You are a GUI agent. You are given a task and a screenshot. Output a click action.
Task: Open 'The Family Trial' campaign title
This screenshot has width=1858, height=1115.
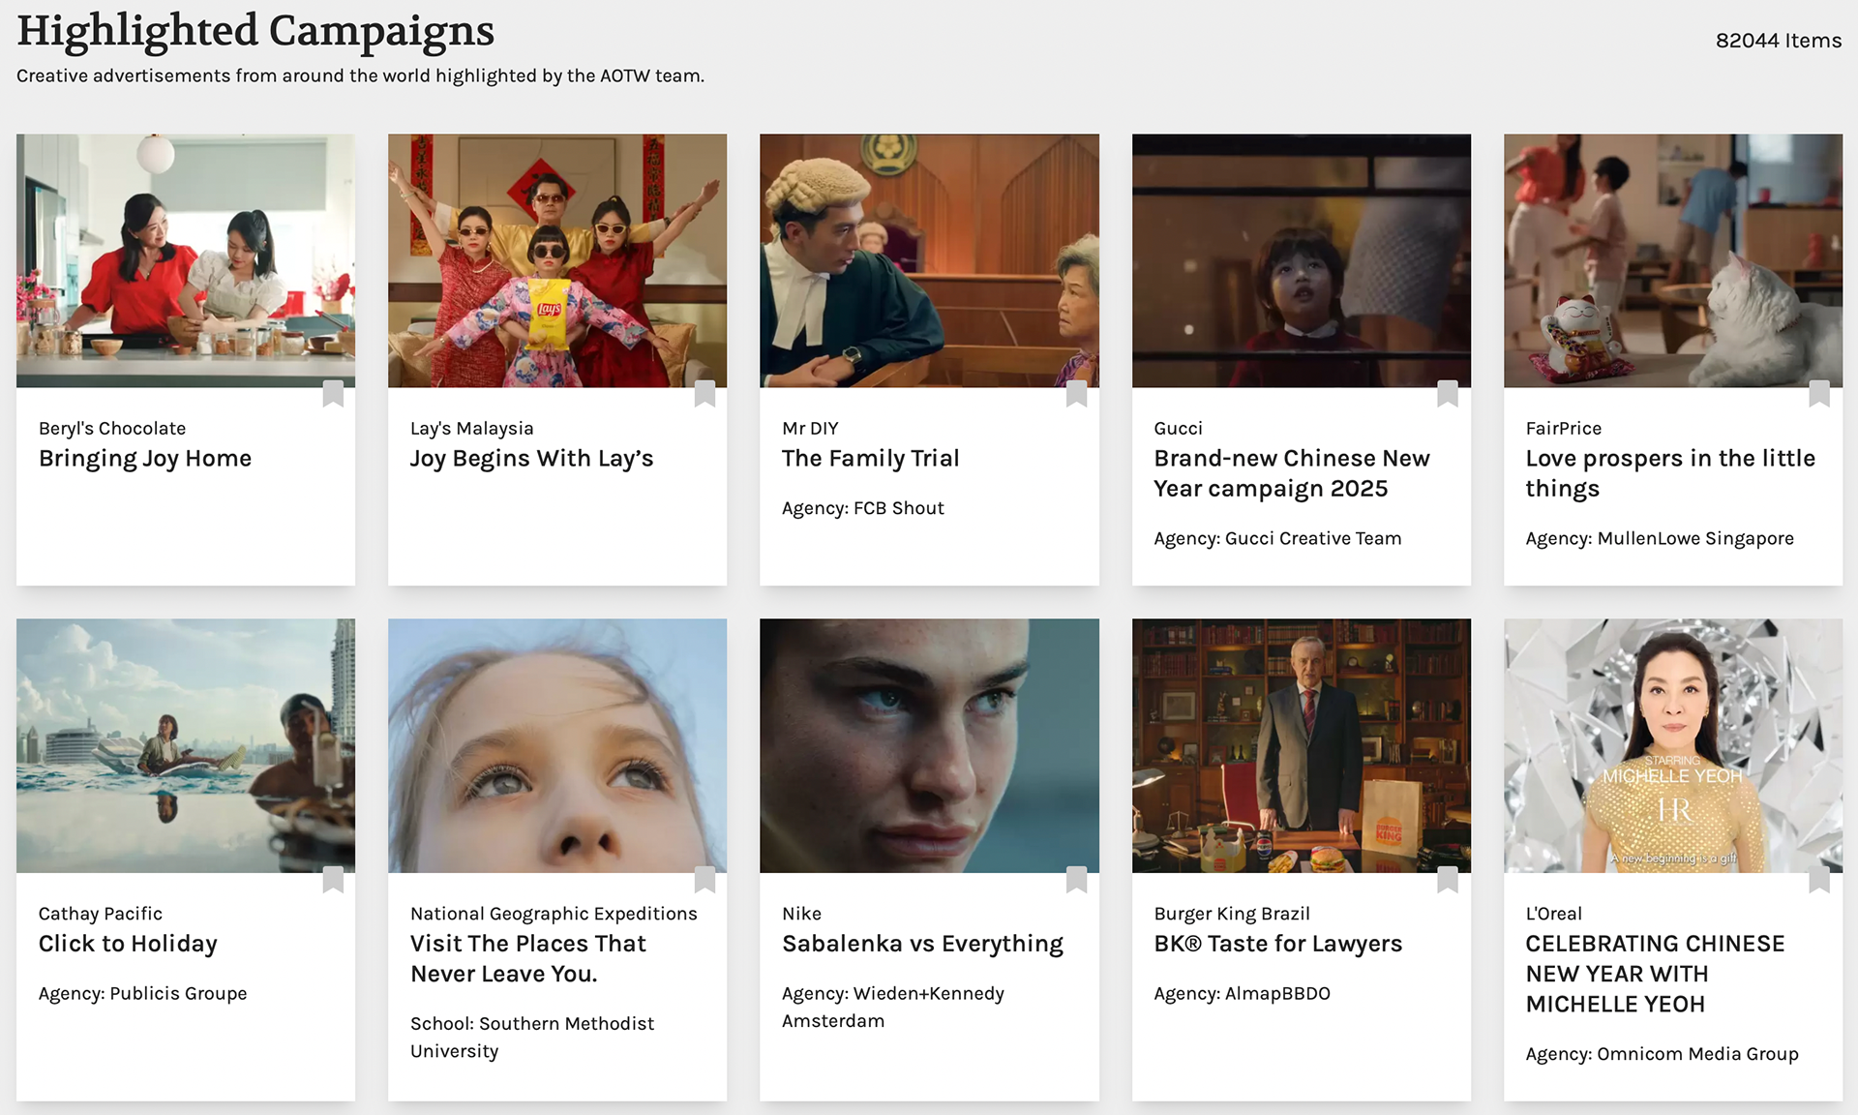(871, 459)
